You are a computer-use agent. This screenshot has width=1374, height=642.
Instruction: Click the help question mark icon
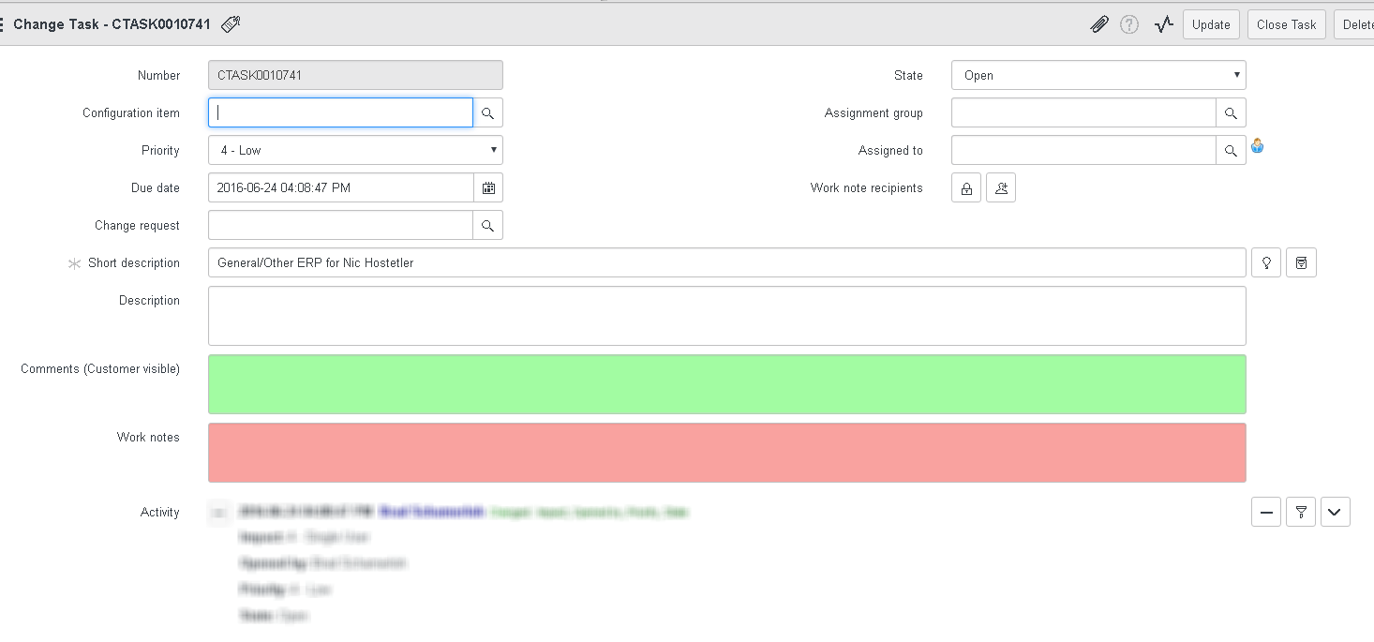click(x=1129, y=24)
